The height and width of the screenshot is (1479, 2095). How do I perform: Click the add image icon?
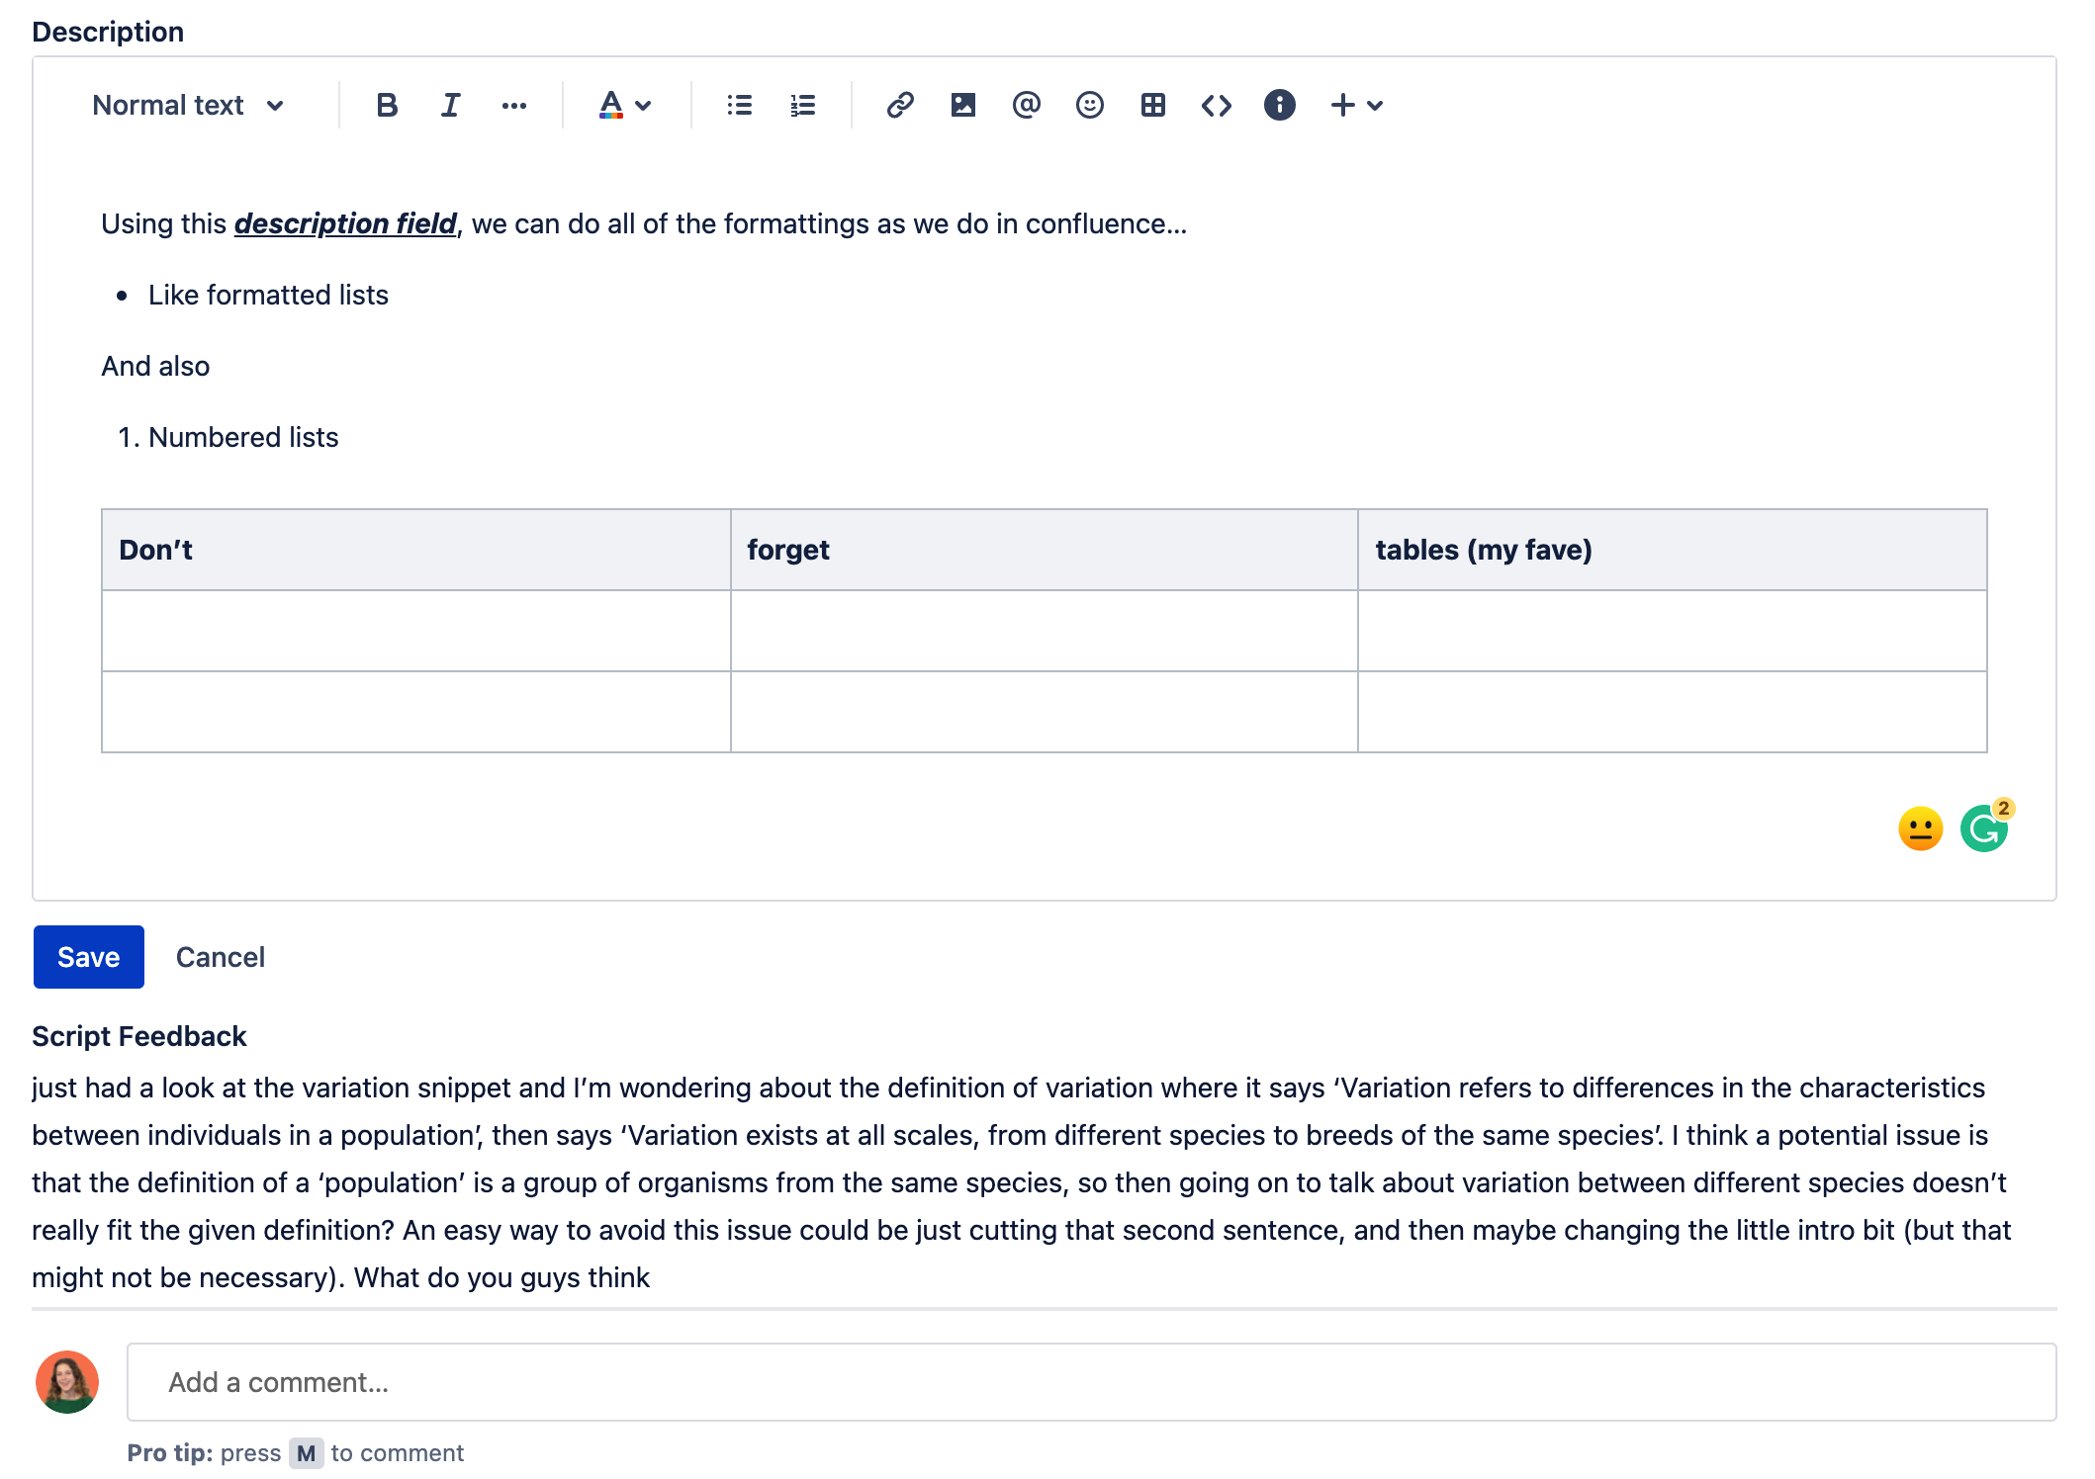click(x=962, y=105)
